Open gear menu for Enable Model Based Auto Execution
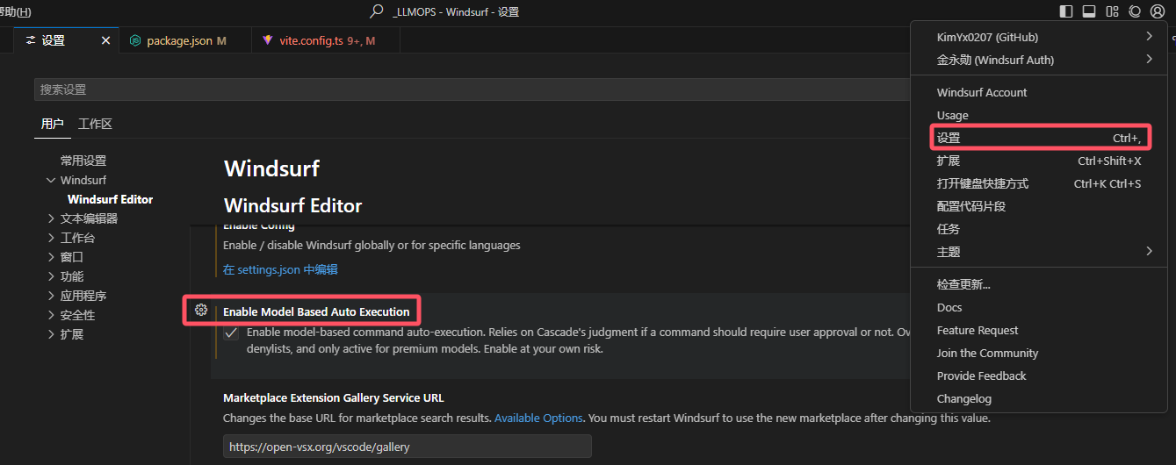1176x465 pixels. [201, 310]
